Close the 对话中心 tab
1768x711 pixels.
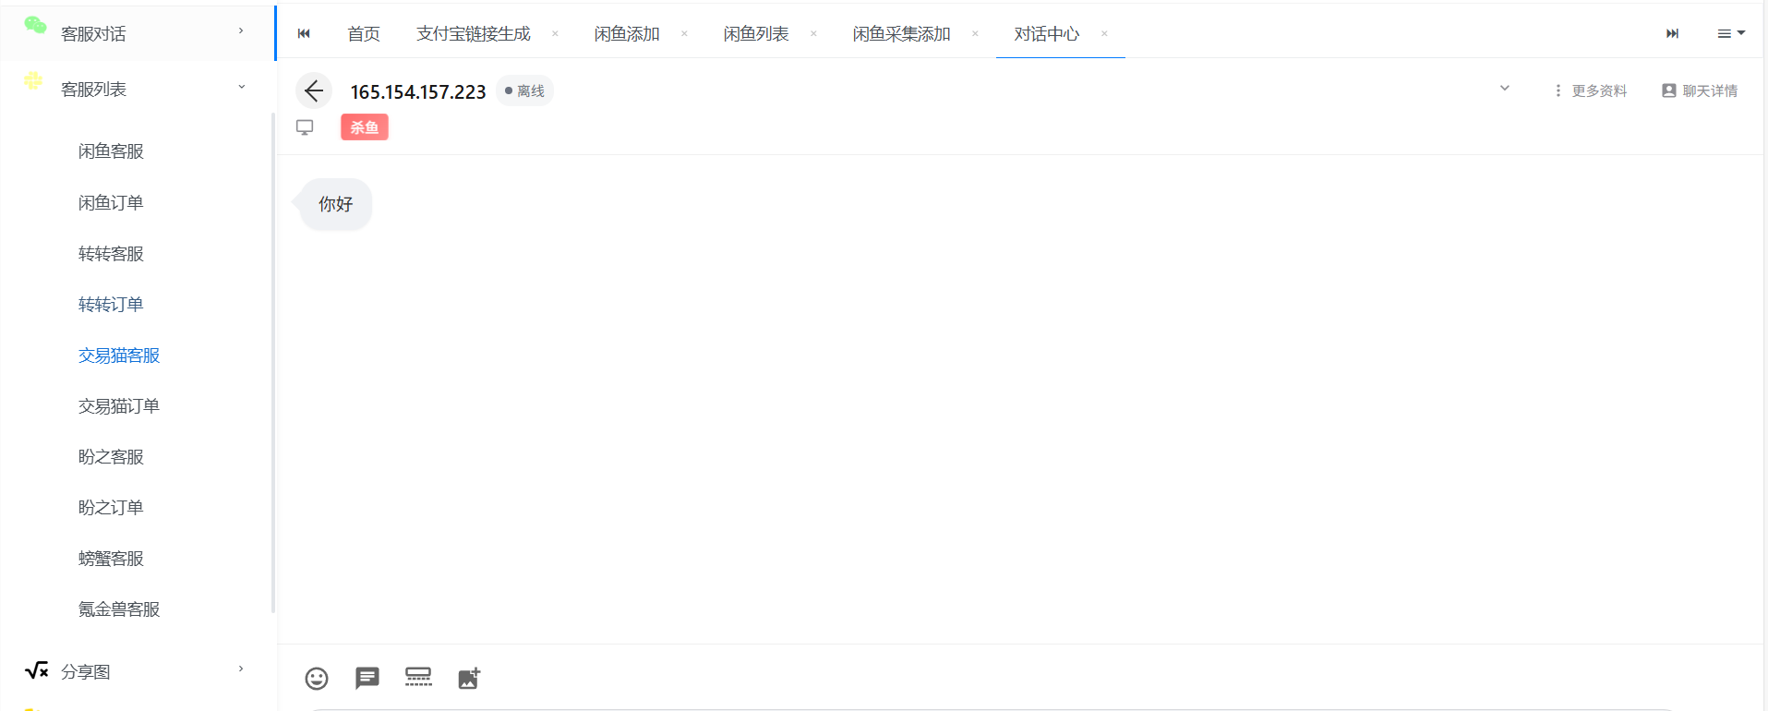(x=1104, y=34)
